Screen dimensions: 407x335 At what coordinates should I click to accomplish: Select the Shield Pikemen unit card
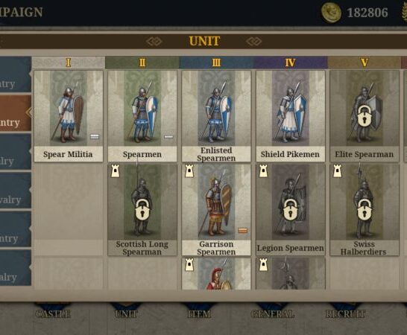[x=290, y=116]
